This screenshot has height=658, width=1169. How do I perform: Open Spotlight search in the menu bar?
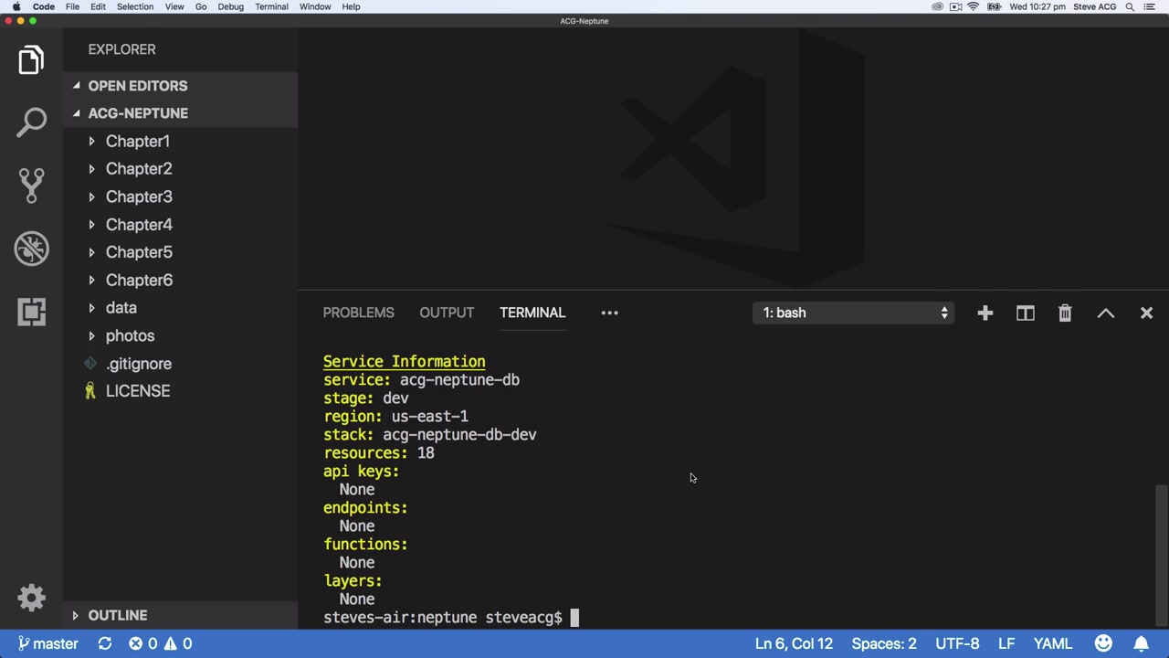tap(1130, 6)
